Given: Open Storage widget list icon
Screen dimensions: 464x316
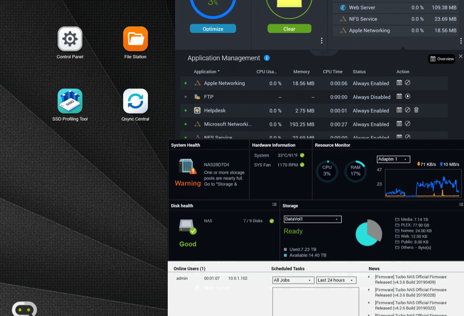Looking at the screenshot, I should (x=461, y=204).
